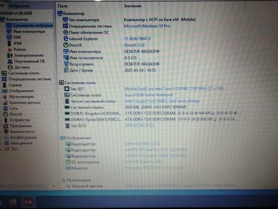The image size is (278, 209).
Task: Open Samsung 156AT24-P01 monitor link
Action: pyautogui.click(x=154, y=167)
